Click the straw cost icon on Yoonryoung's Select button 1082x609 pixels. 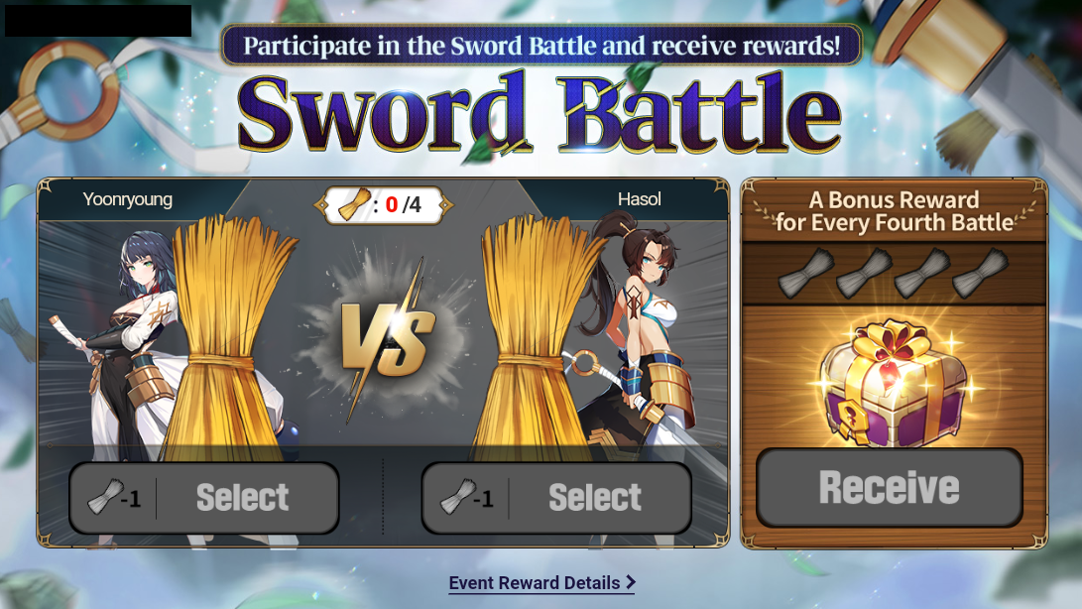(105, 497)
